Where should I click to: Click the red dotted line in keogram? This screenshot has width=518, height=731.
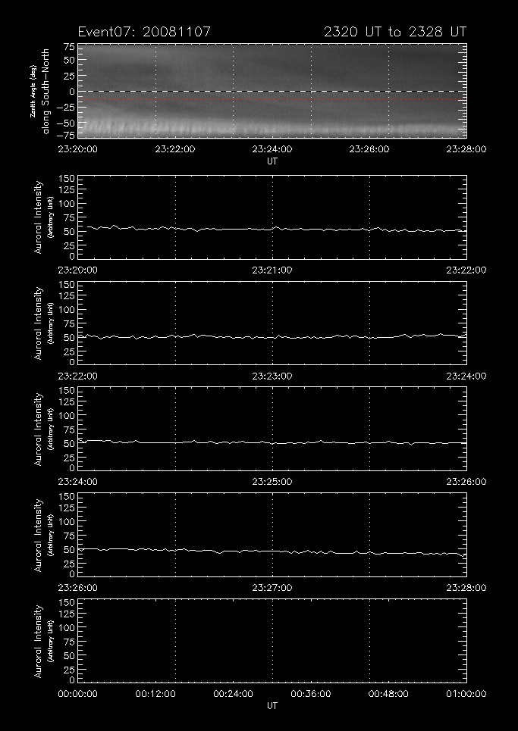pyautogui.click(x=272, y=98)
